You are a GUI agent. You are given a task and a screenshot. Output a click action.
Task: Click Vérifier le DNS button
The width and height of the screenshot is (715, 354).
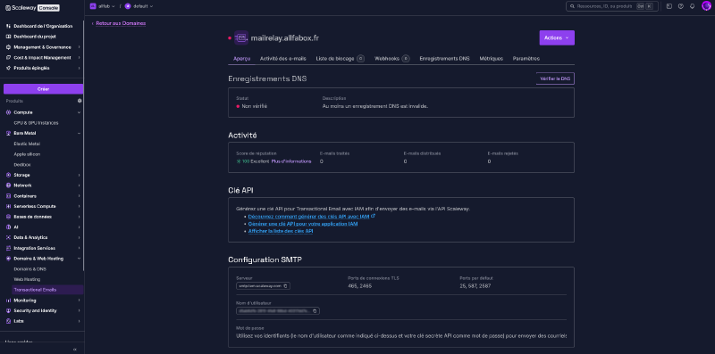[555, 78]
